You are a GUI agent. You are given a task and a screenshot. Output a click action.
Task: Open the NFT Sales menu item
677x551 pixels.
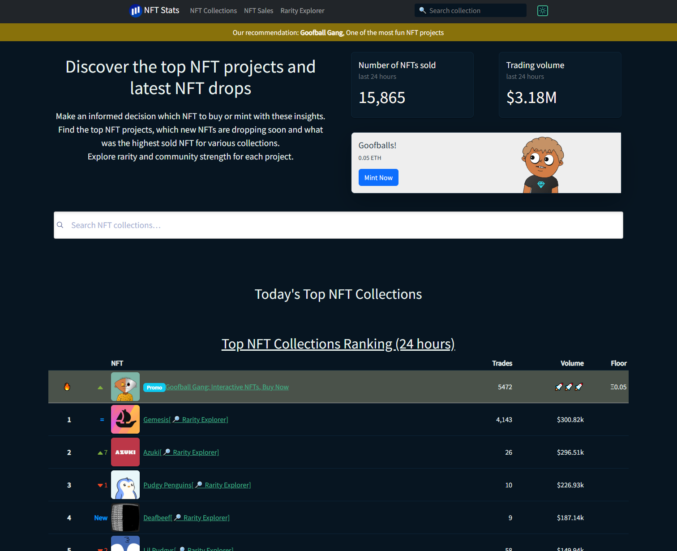tap(258, 11)
